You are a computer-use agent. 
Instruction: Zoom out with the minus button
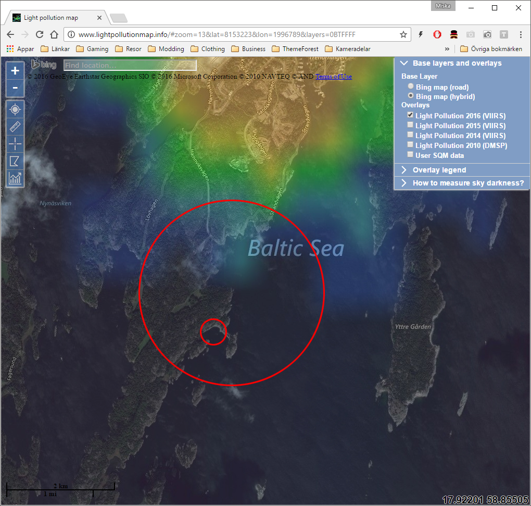click(x=15, y=88)
